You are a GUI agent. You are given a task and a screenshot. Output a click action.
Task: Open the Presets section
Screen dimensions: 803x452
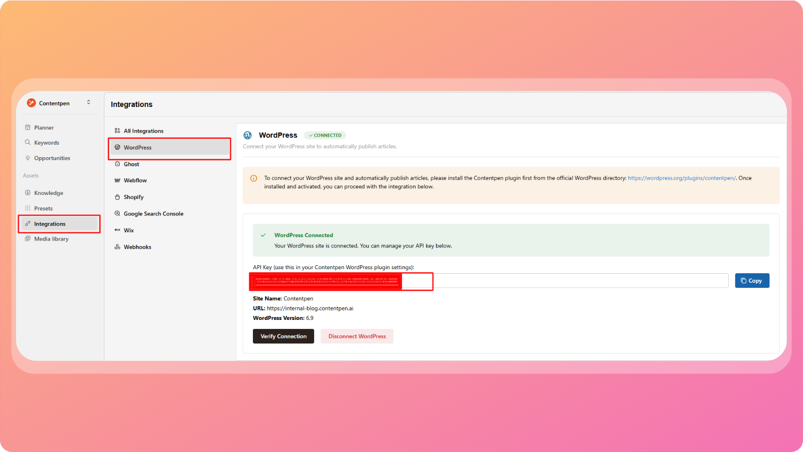pyautogui.click(x=43, y=208)
